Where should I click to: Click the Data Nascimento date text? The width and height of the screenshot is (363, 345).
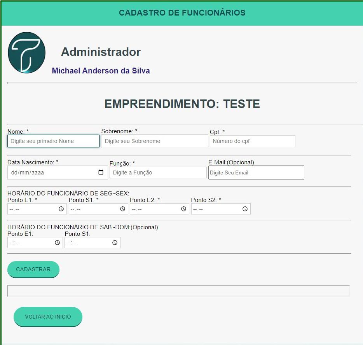[x=27, y=172]
